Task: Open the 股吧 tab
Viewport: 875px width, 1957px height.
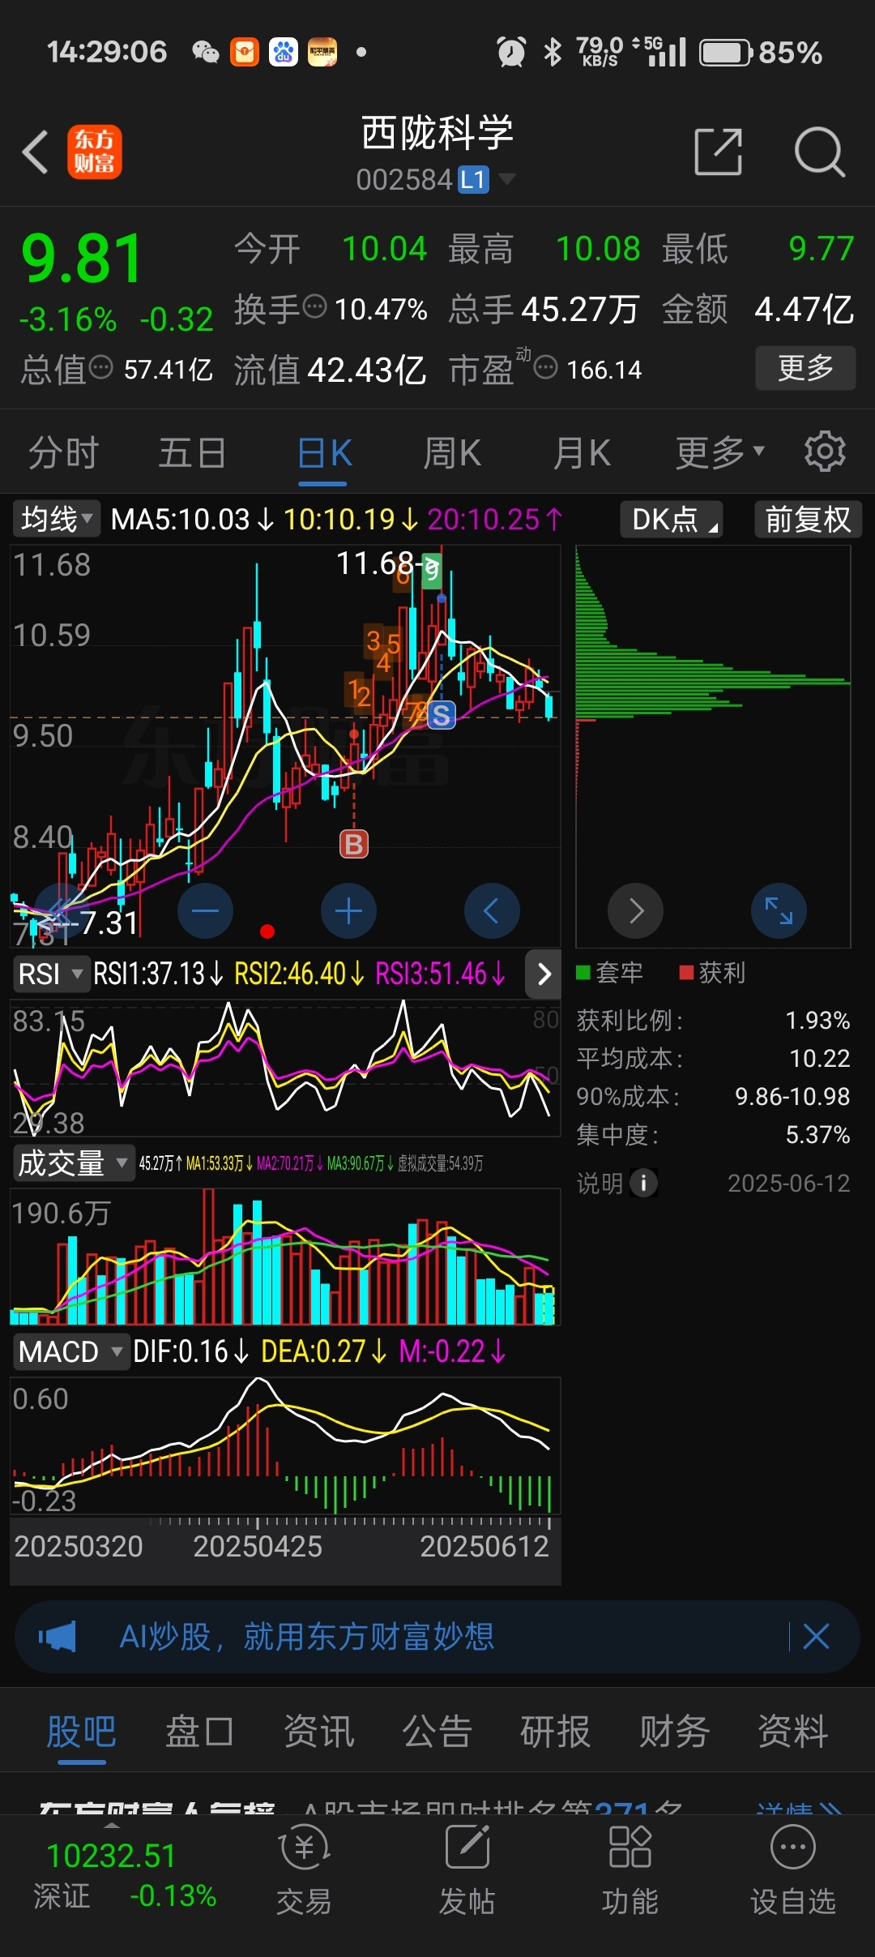Action: coord(81,1732)
